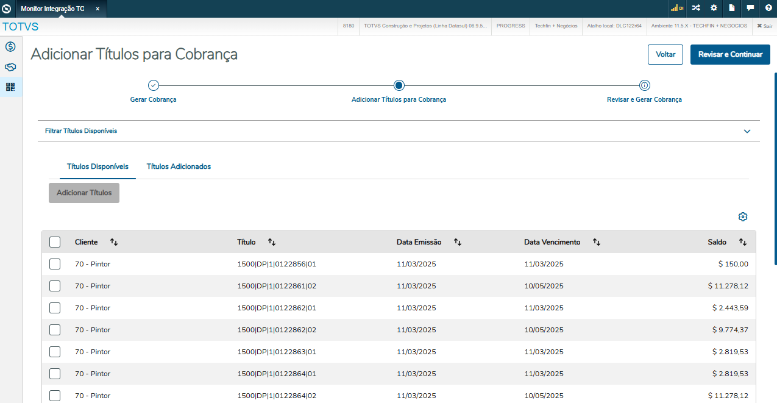
Task: Click the Voltar button
Action: [665, 54]
